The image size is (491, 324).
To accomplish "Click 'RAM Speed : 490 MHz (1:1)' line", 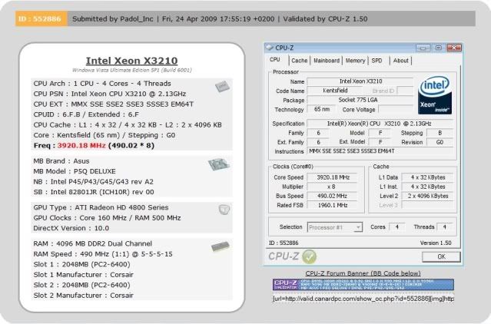I will click(103, 254).
